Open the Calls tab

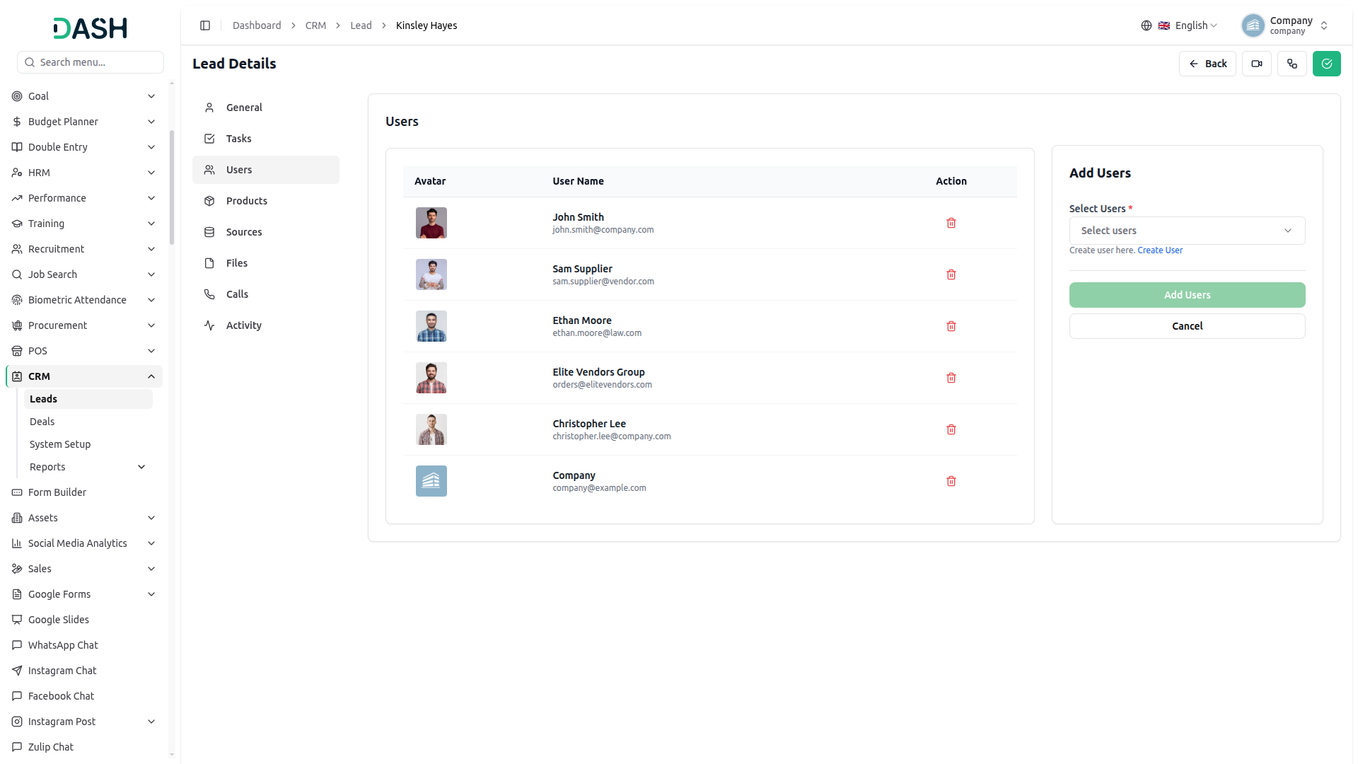(266, 294)
